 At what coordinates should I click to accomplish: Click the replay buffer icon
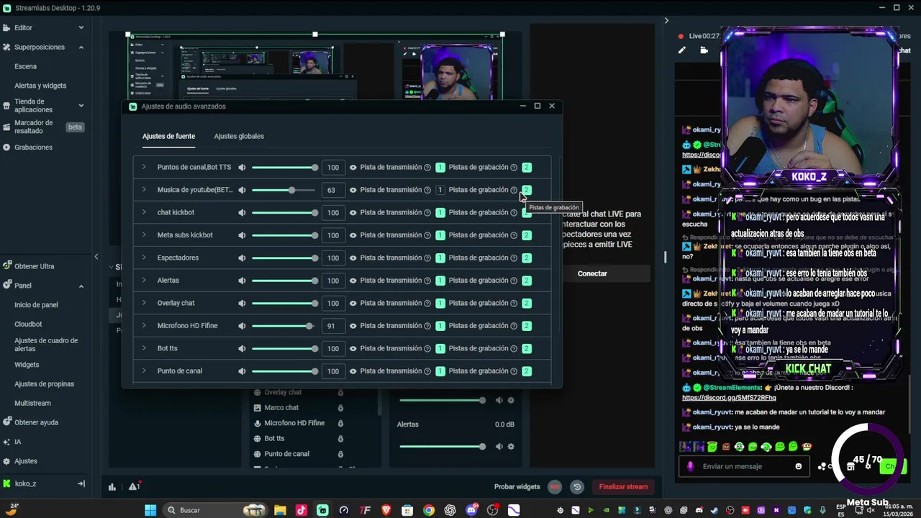[577, 487]
